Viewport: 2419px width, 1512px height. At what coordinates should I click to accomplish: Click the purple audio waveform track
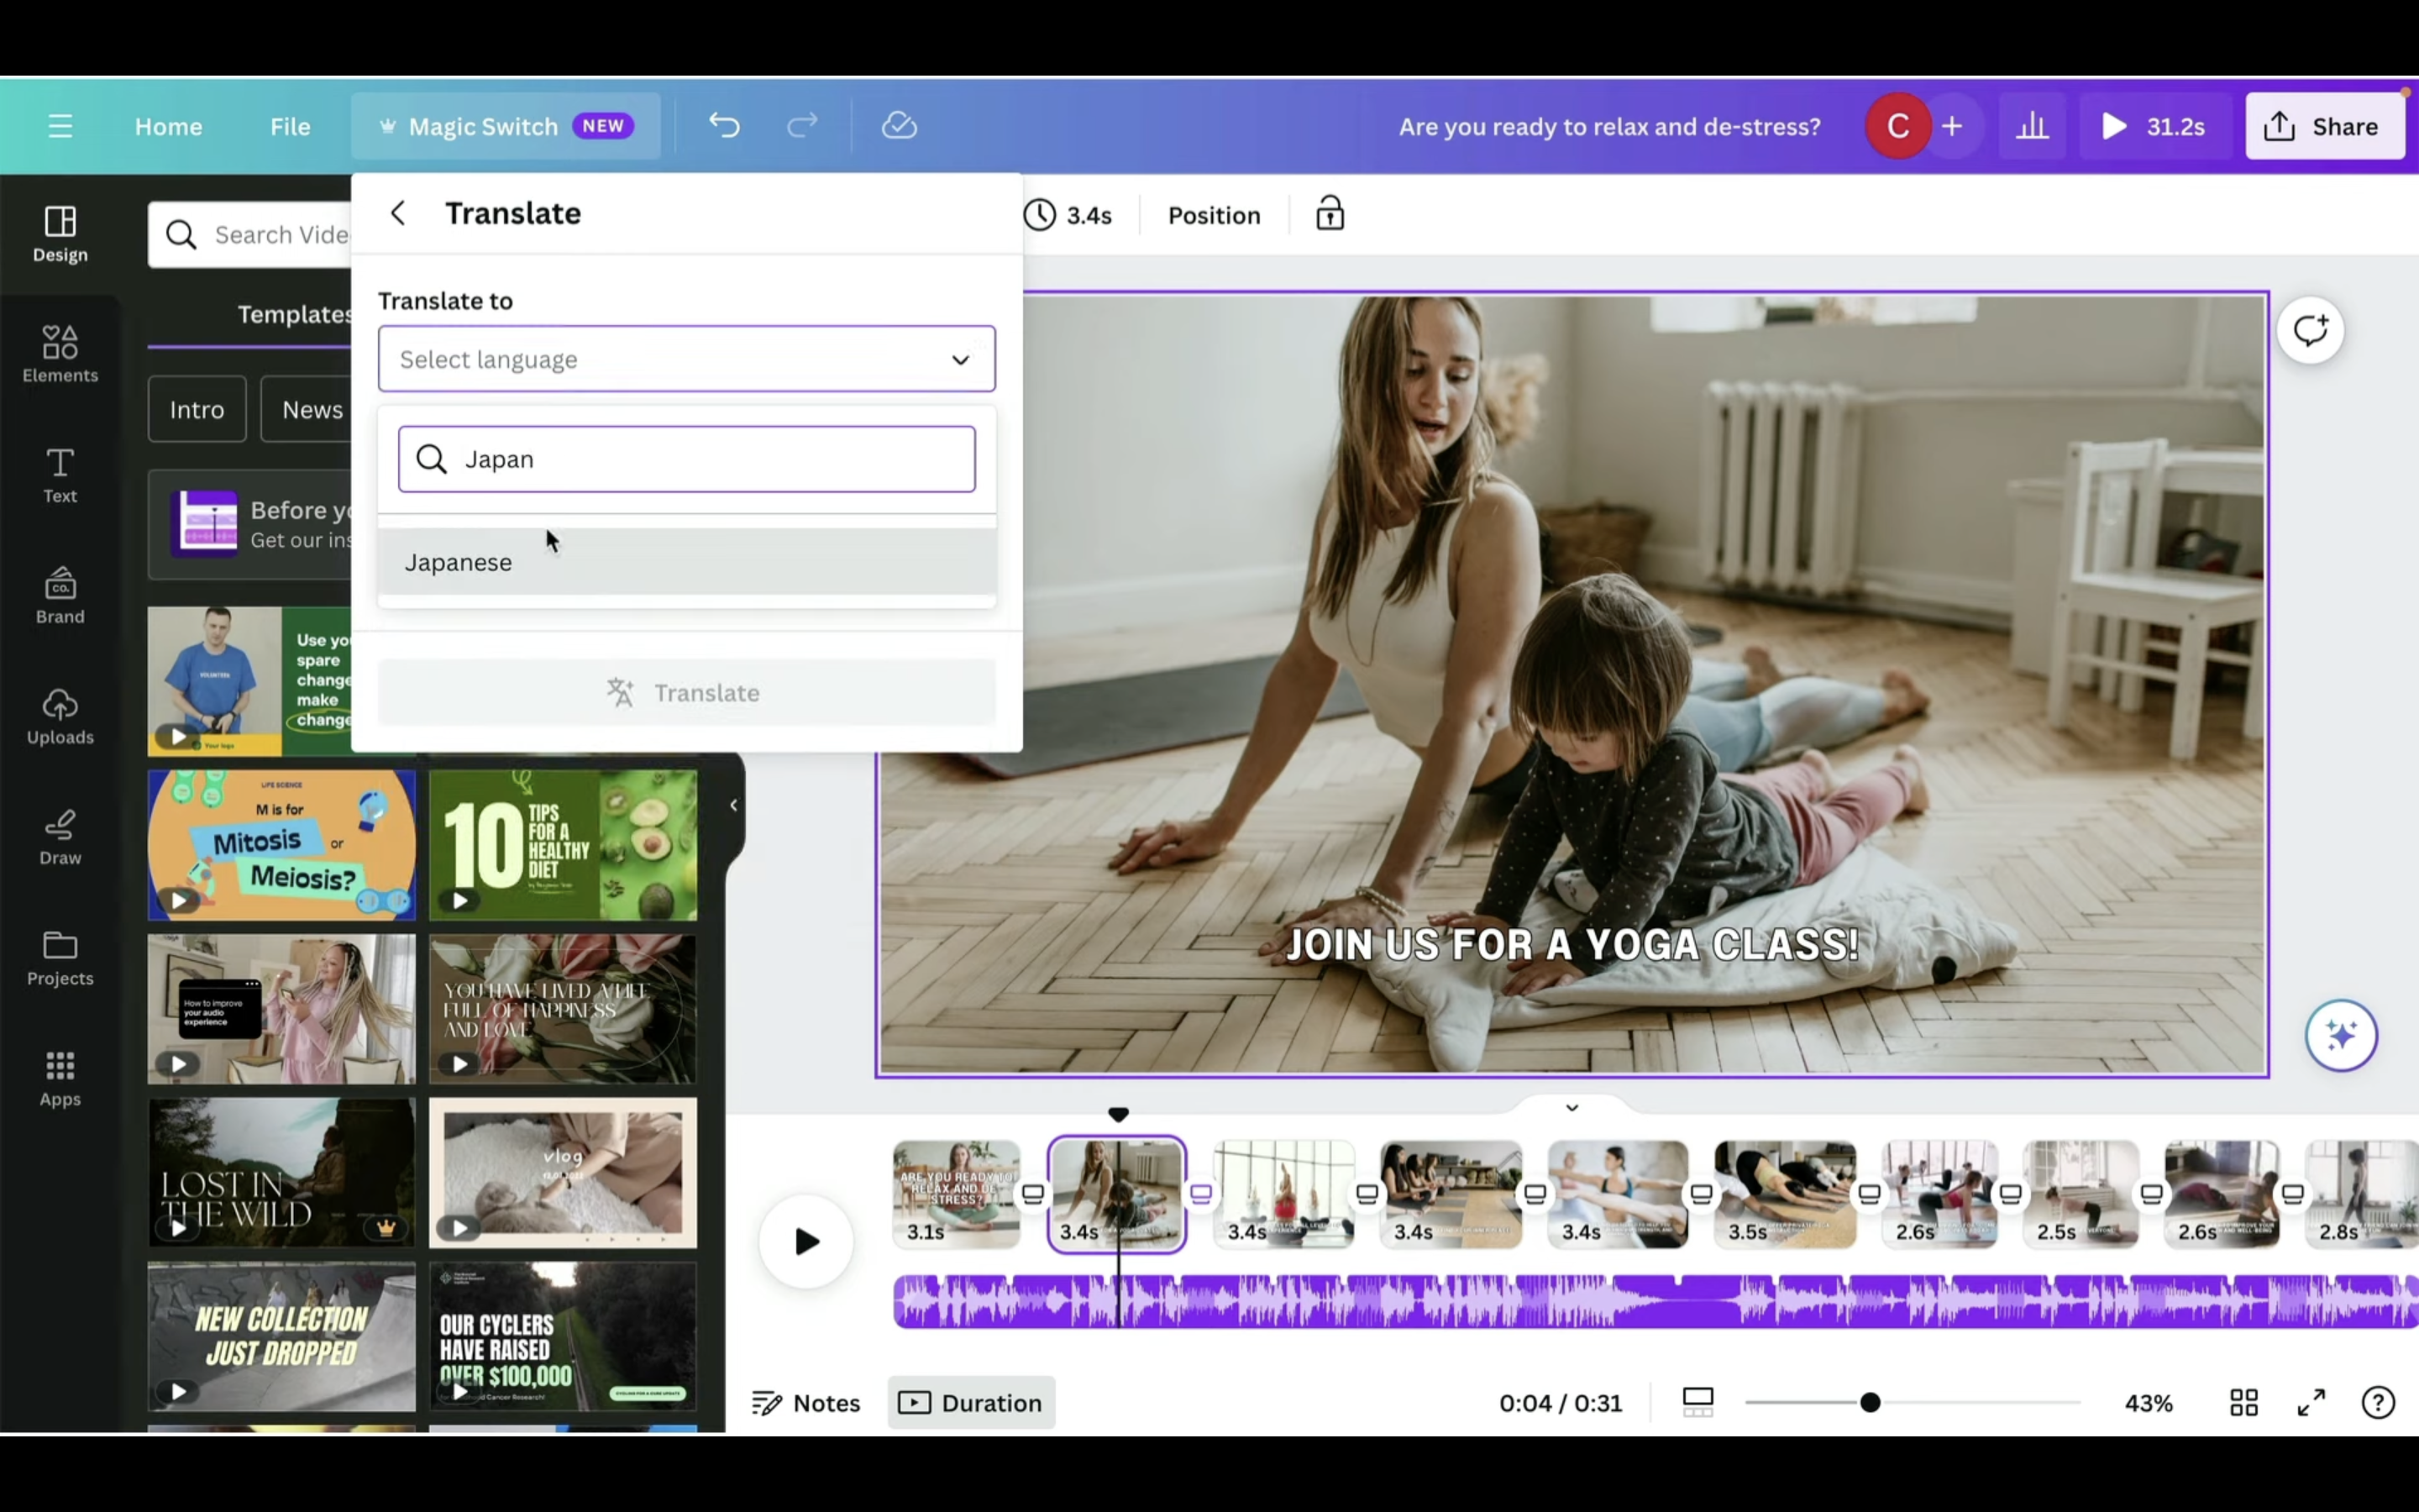[1655, 1302]
